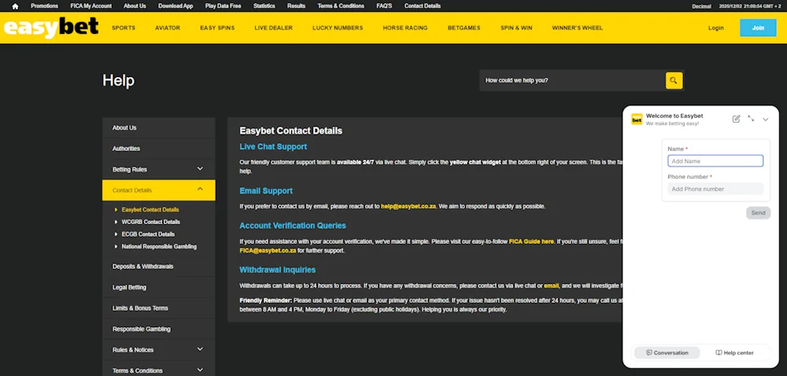The image size is (787, 376).
Task: Collapse the Contact Details section chevron
Action: tap(200, 189)
